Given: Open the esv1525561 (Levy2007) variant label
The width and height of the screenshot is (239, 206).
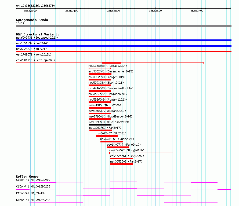Looking at the screenshot, I should pyautogui.click(x=127, y=156).
